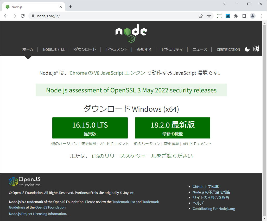Click the scrollbar up arrow

264,23
